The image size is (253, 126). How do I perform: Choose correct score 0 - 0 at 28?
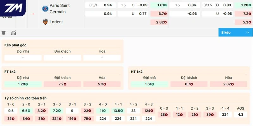coord(164,115)
